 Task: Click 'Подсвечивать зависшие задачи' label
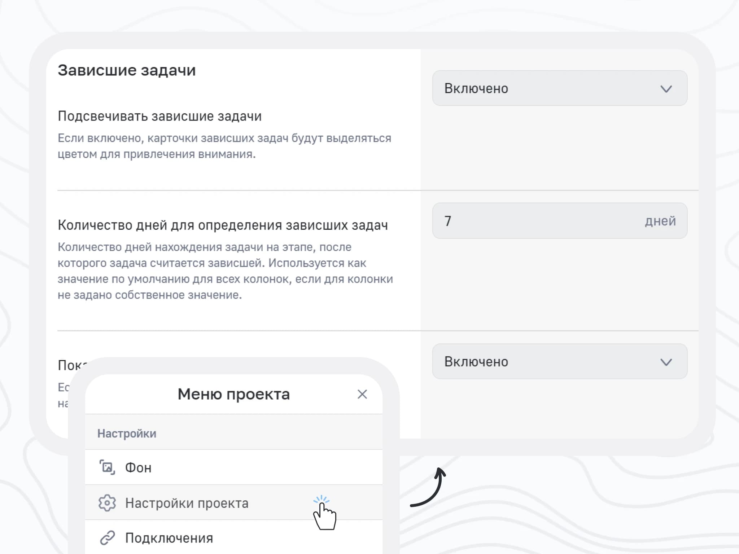click(x=159, y=116)
